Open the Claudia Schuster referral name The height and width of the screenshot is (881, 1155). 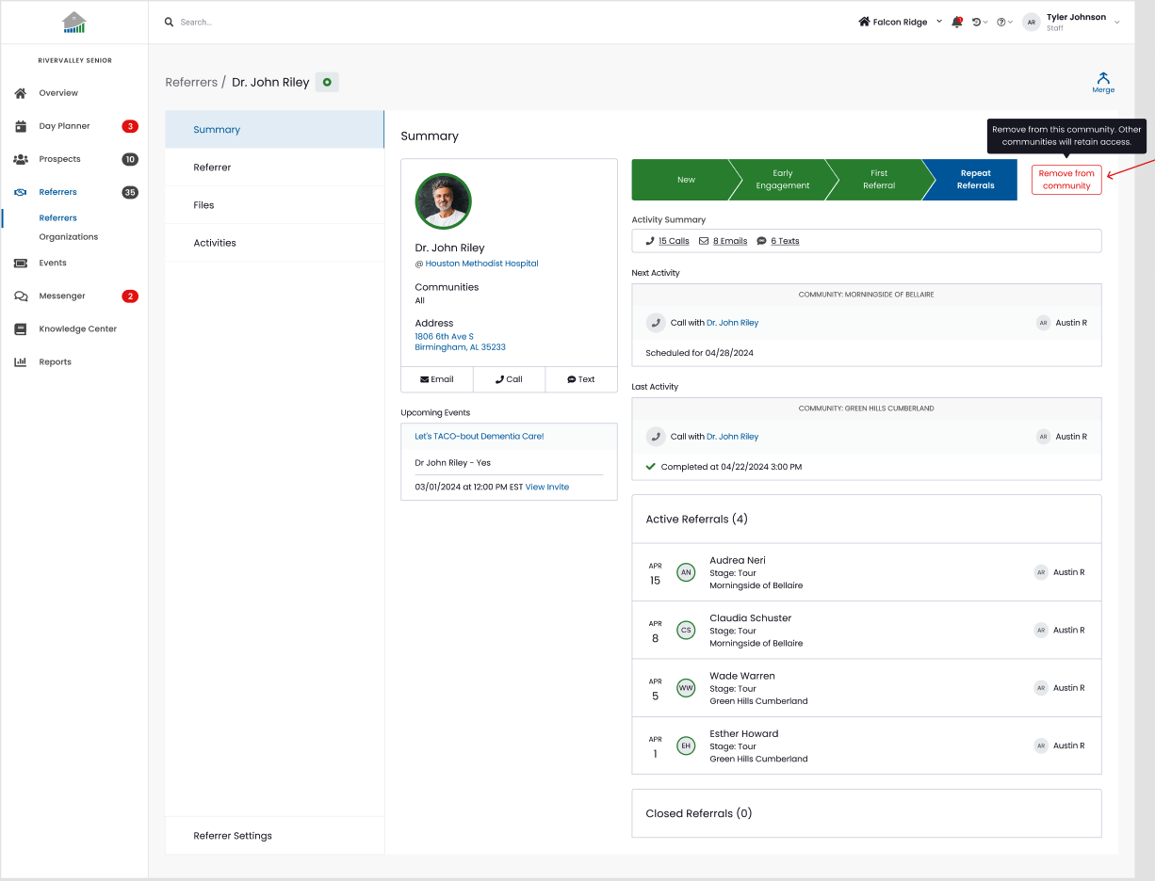750,618
